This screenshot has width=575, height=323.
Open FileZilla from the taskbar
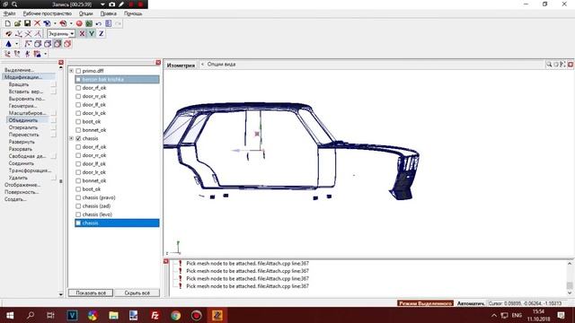coord(155,315)
